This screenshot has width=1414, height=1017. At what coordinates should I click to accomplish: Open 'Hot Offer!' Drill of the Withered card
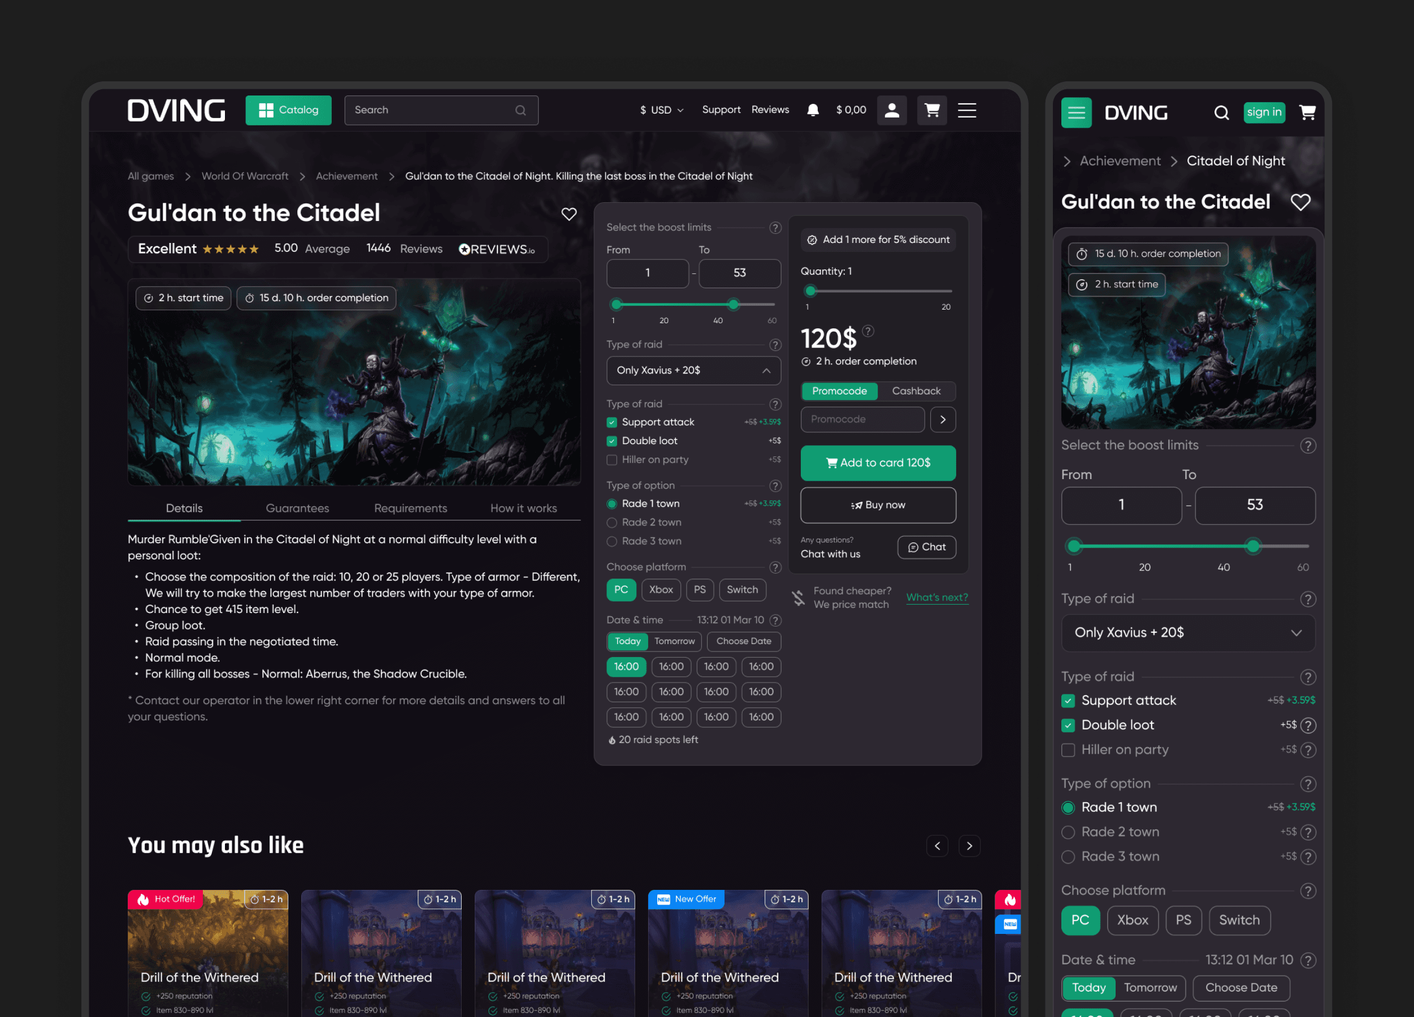click(207, 954)
